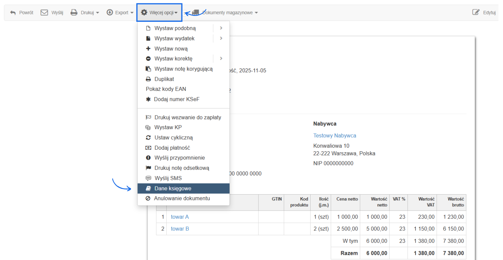503x260 pixels.
Task: Click the Drukuj printer icon
Action: coord(74,13)
